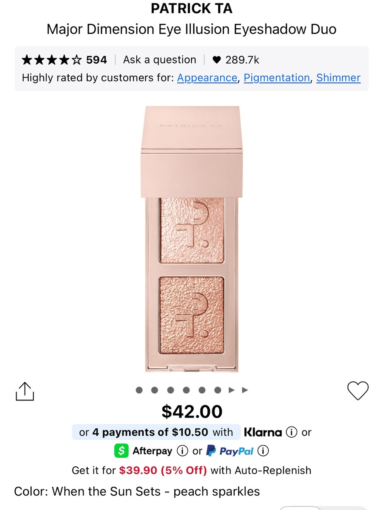Viewport: 383px width, 510px height.
Task: Open Klarna info icon
Action: coord(291,432)
